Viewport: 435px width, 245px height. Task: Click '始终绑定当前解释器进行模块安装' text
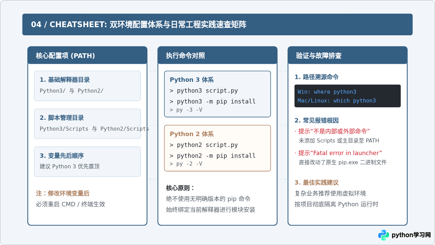211,210
